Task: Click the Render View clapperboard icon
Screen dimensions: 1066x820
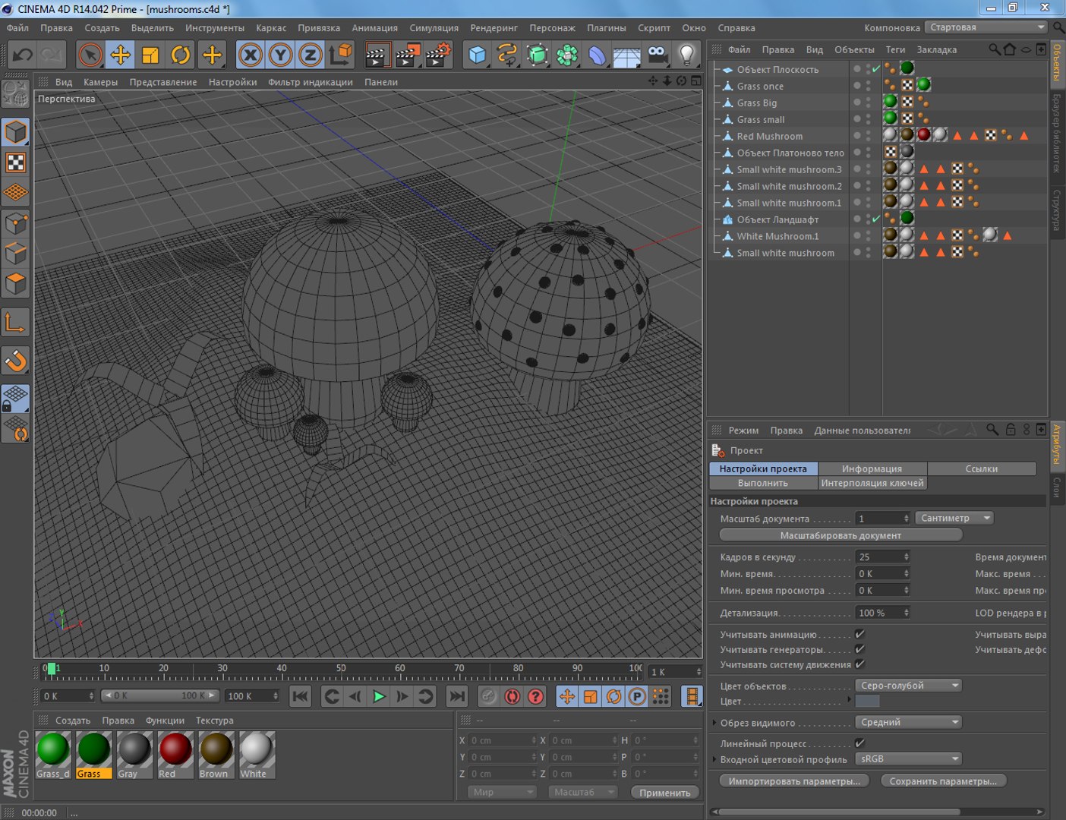Action: [x=377, y=55]
